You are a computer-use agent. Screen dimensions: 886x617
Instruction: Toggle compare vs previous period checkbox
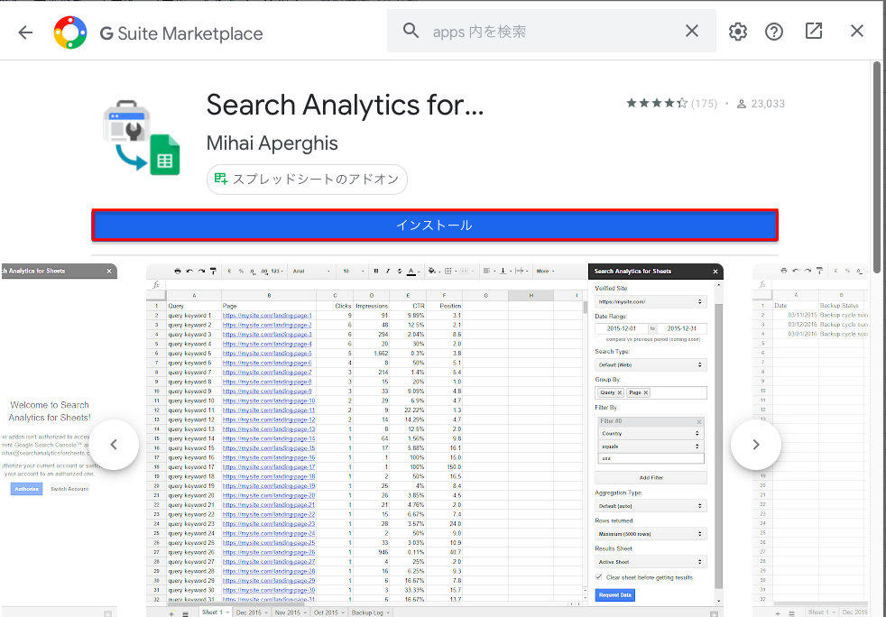[599, 339]
